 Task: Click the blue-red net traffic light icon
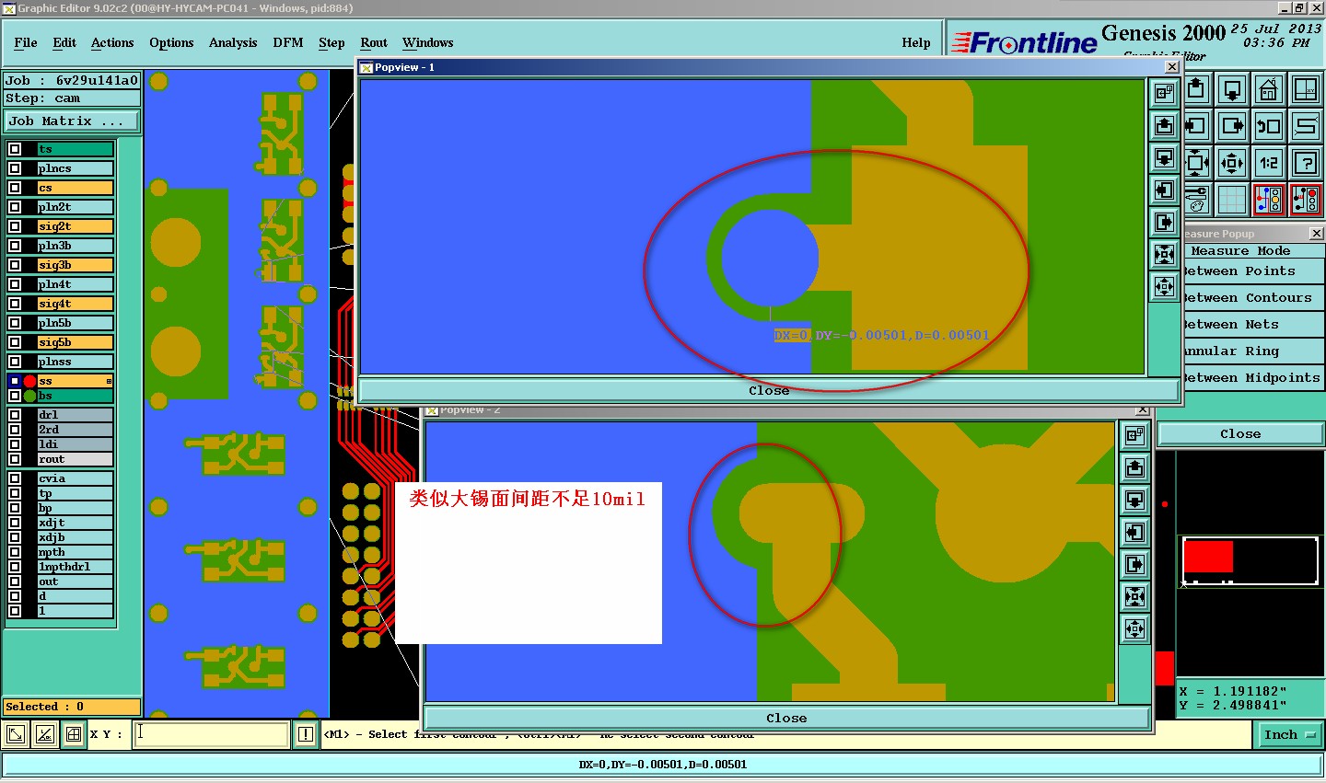[1269, 199]
